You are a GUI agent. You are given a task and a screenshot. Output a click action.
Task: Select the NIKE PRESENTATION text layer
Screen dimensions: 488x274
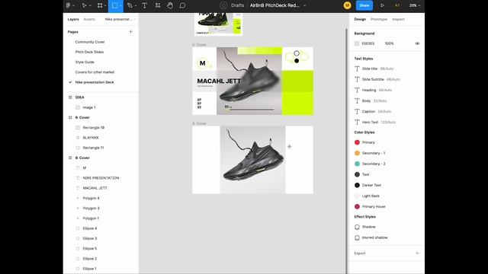(x=101, y=178)
